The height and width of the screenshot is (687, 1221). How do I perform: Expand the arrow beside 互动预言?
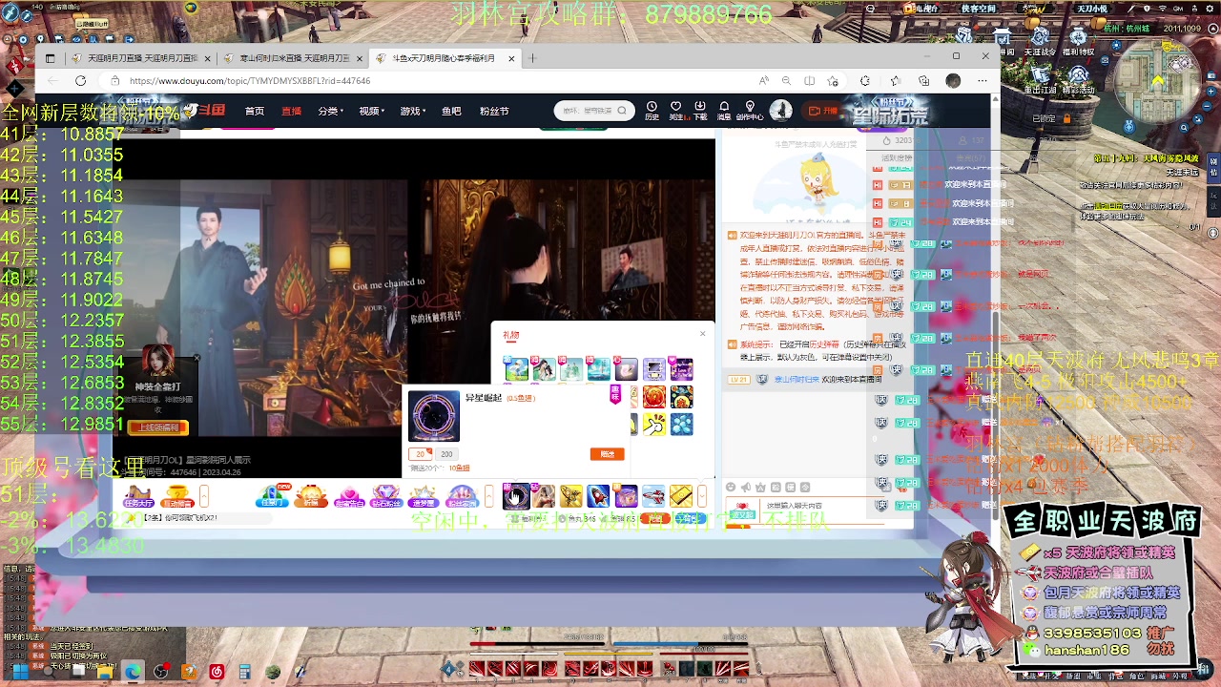[204, 496]
